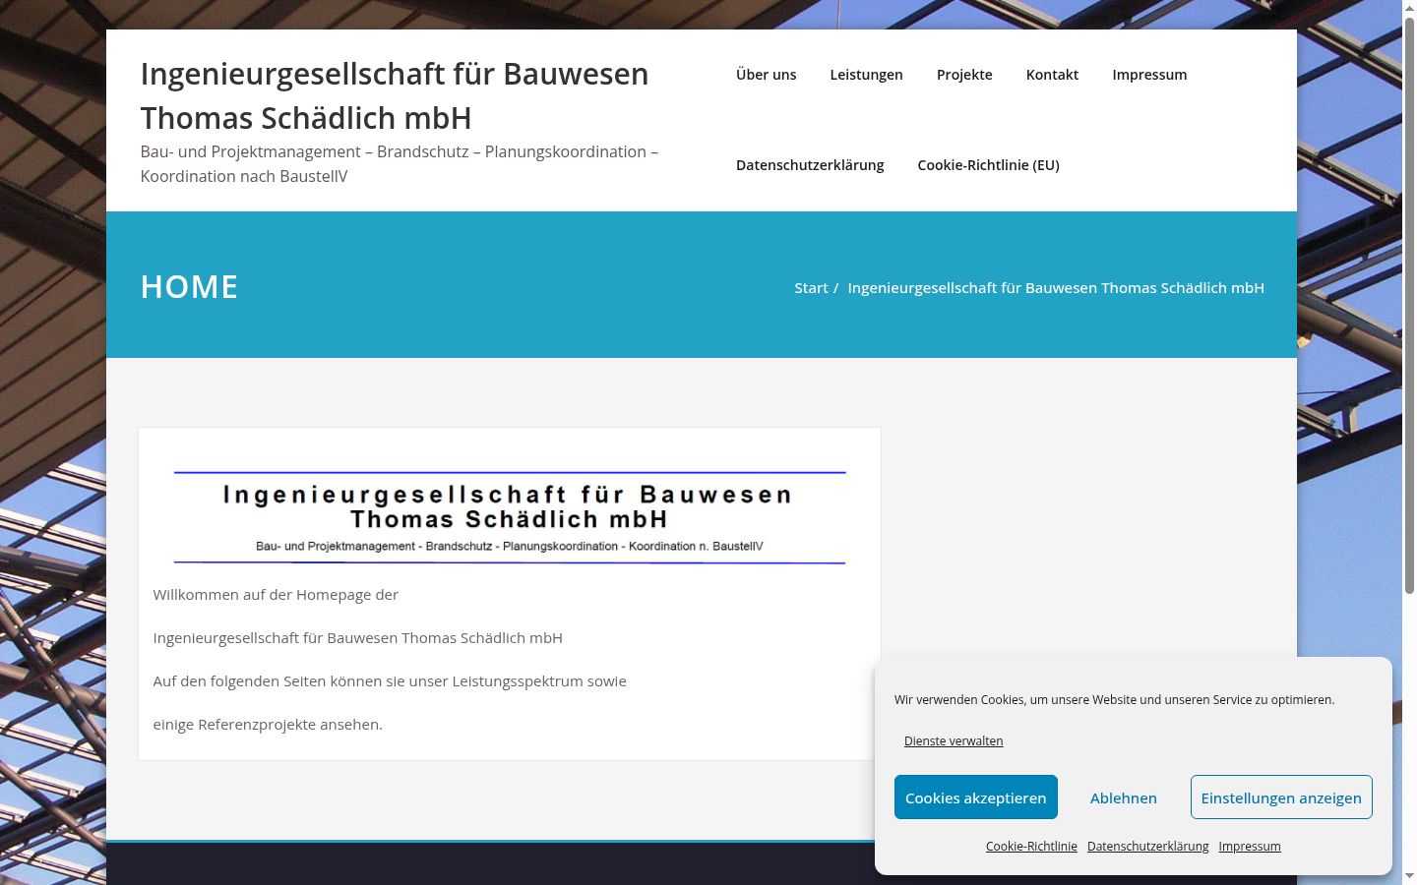The width and height of the screenshot is (1417, 885).
Task: Open Impressum link in cookie banner
Action: [x=1250, y=847]
